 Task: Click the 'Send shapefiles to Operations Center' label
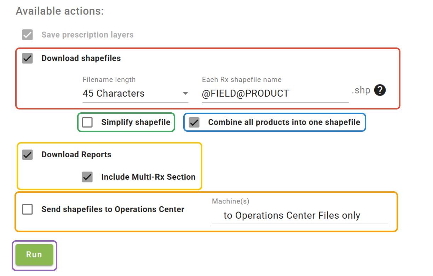113,209
